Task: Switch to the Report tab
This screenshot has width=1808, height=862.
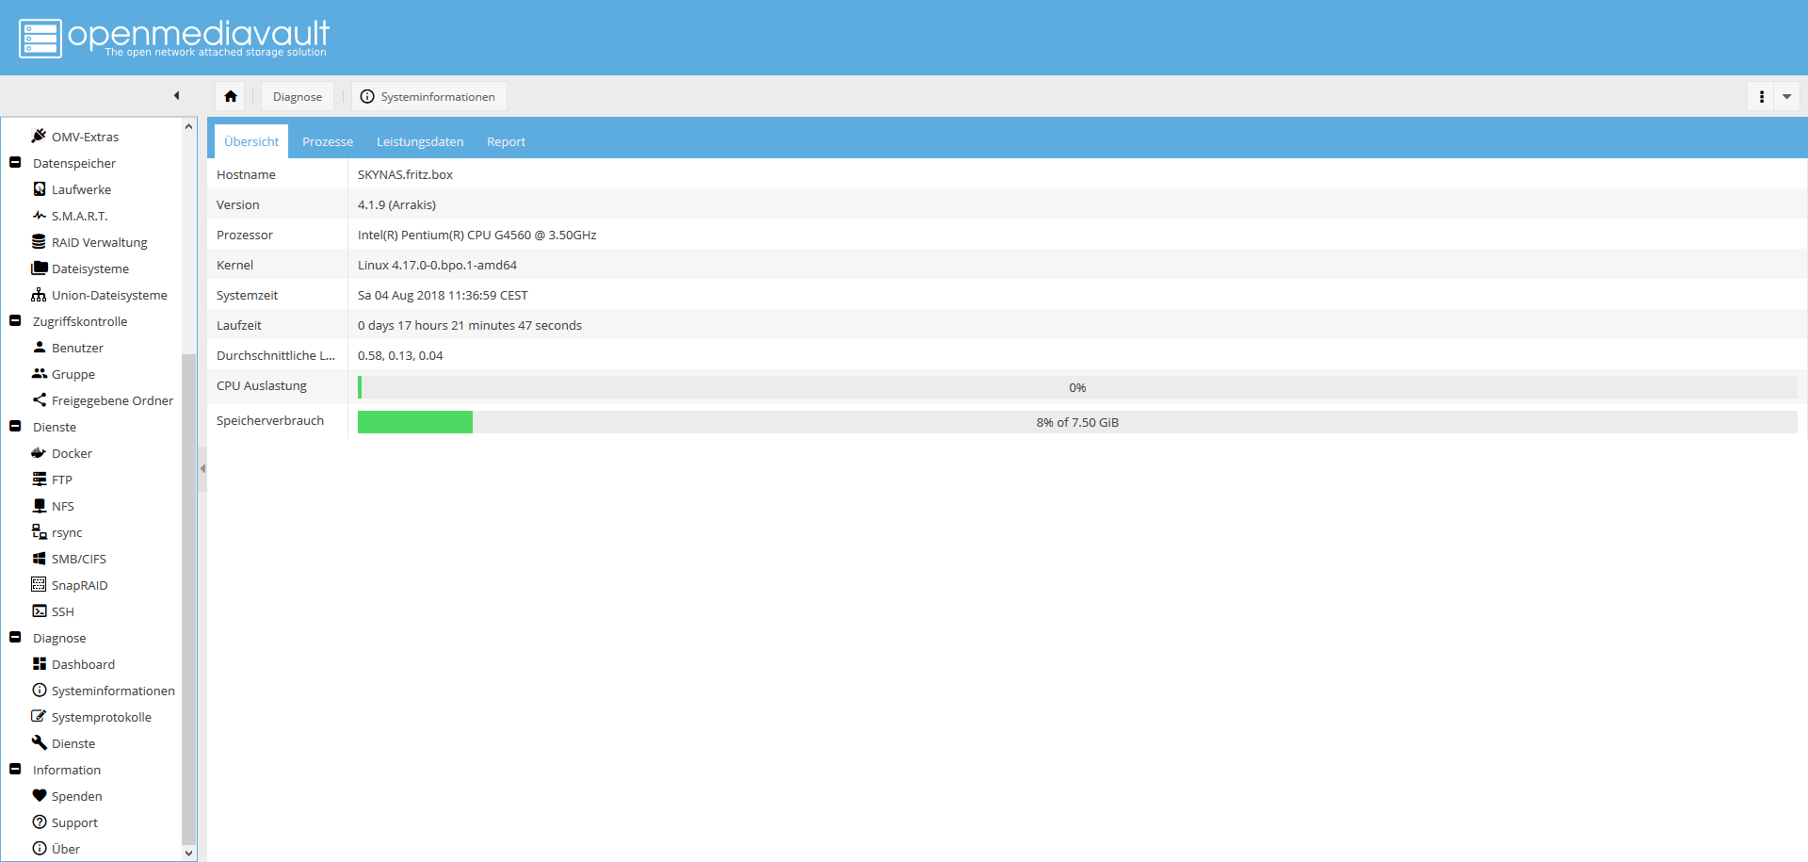Action: click(x=506, y=141)
